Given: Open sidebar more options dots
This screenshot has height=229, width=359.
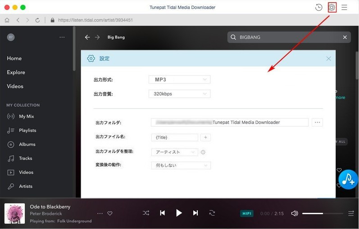Looking at the screenshot, I should pyautogui.click(x=62, y=37).
